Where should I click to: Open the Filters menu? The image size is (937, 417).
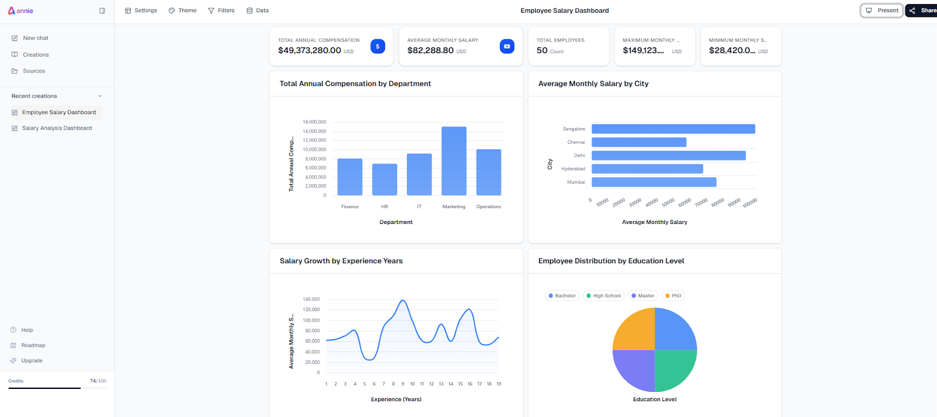click(221, 11)
